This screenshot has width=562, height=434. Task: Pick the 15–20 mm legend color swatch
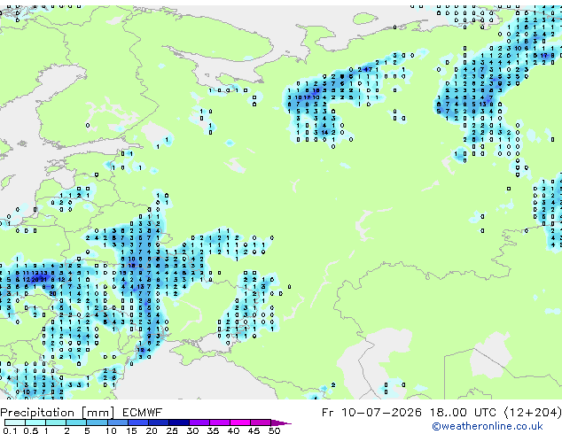click(x=137, y=422)
